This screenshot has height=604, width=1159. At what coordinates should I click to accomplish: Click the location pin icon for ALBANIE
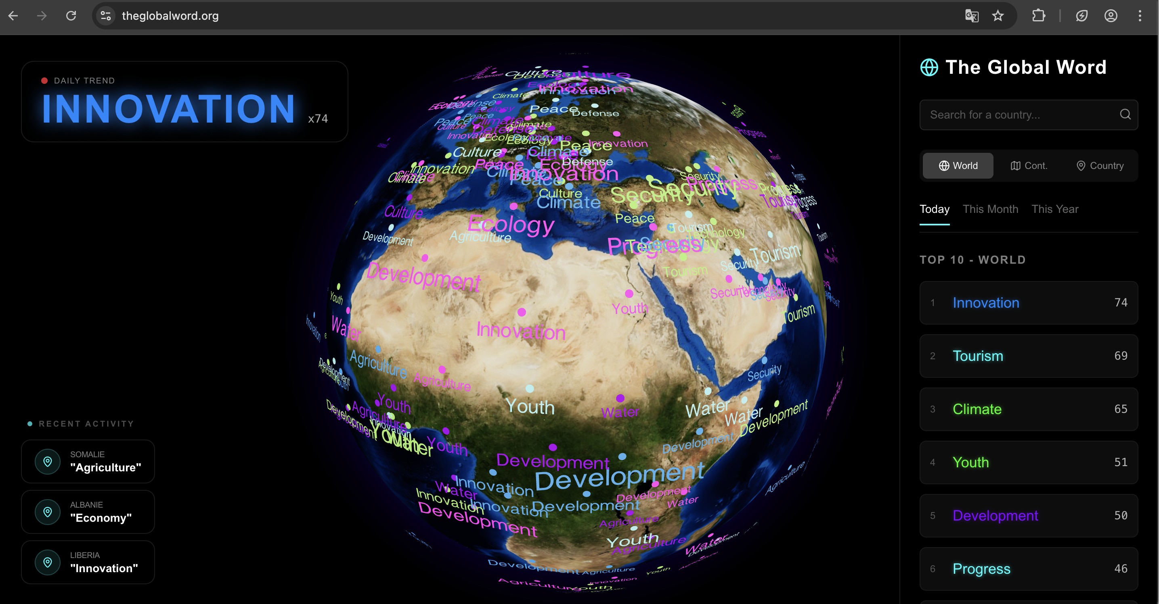click(x=47, y=511)
